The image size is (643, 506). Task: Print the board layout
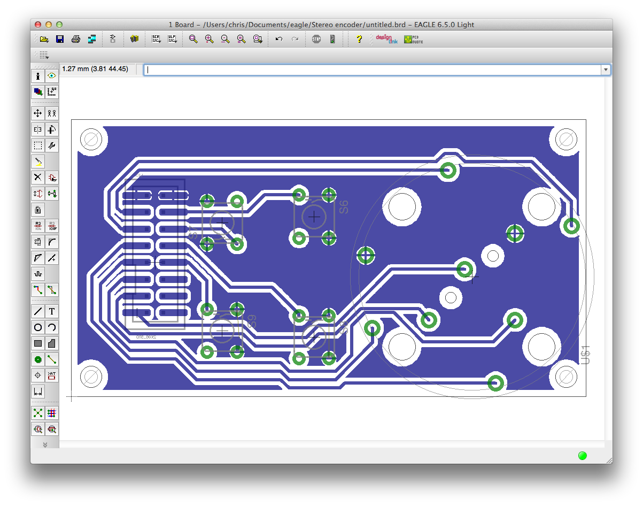pyautogui.click(x=76, y=39)
